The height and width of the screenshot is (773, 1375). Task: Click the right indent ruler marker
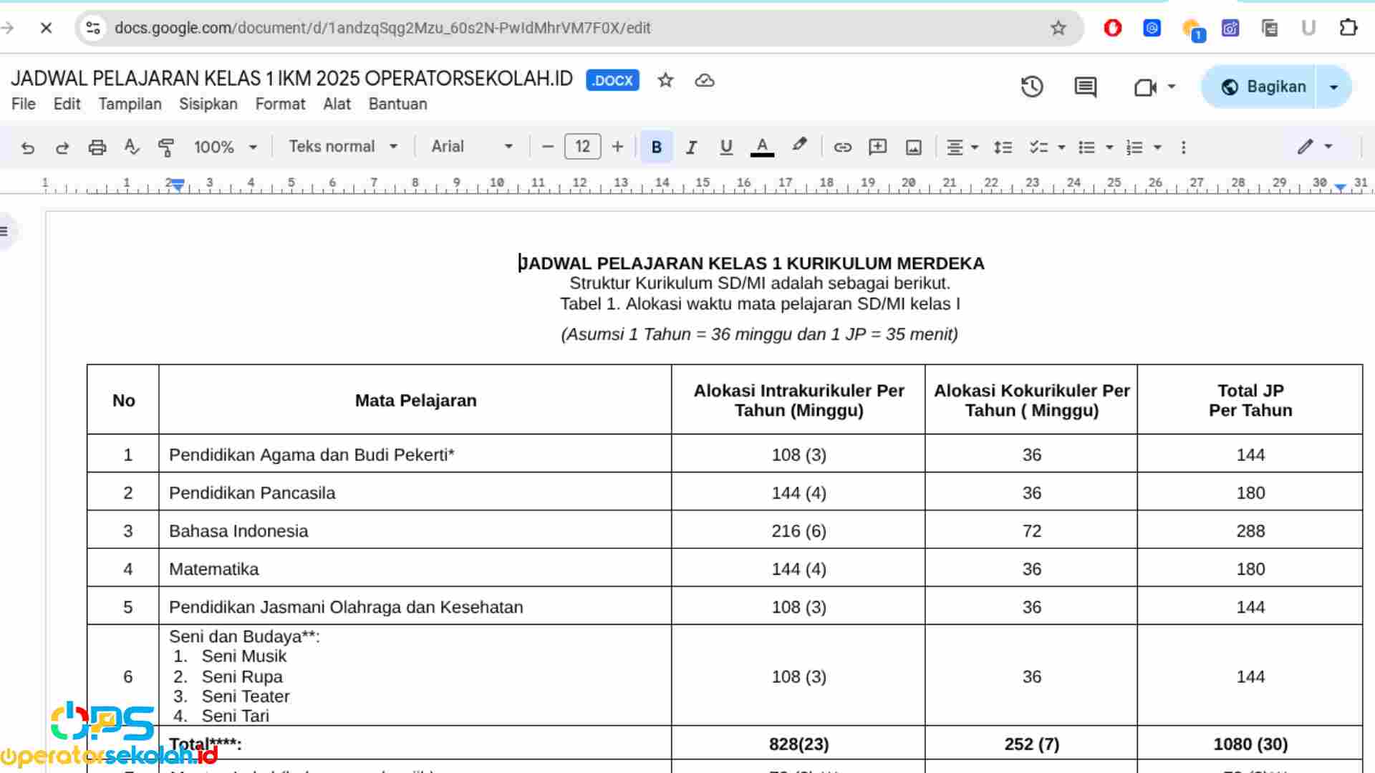(x=1340, y=188)
